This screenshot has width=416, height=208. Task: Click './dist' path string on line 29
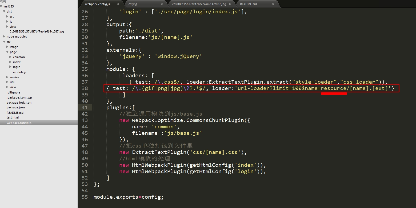[148, 31]
